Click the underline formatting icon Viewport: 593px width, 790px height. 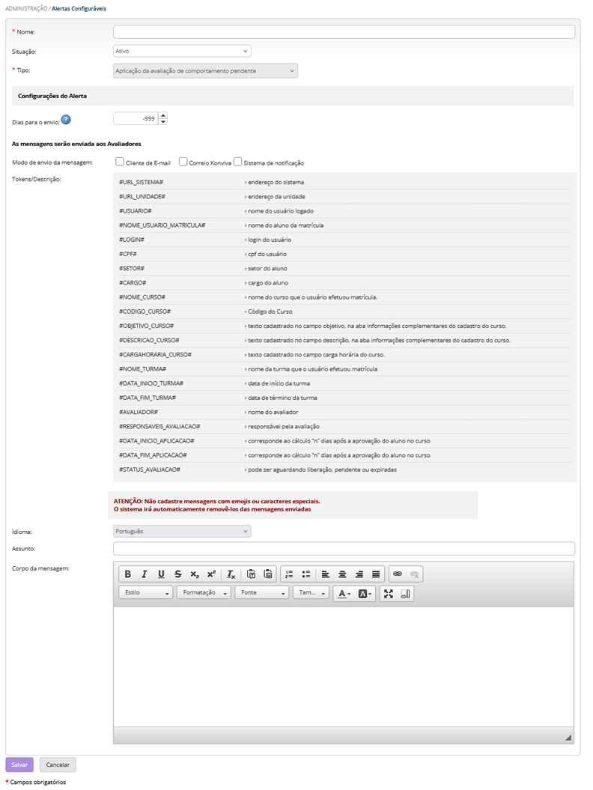pos(161,574)
